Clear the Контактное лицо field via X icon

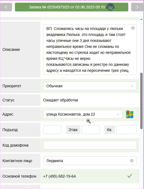click(132, 161)
